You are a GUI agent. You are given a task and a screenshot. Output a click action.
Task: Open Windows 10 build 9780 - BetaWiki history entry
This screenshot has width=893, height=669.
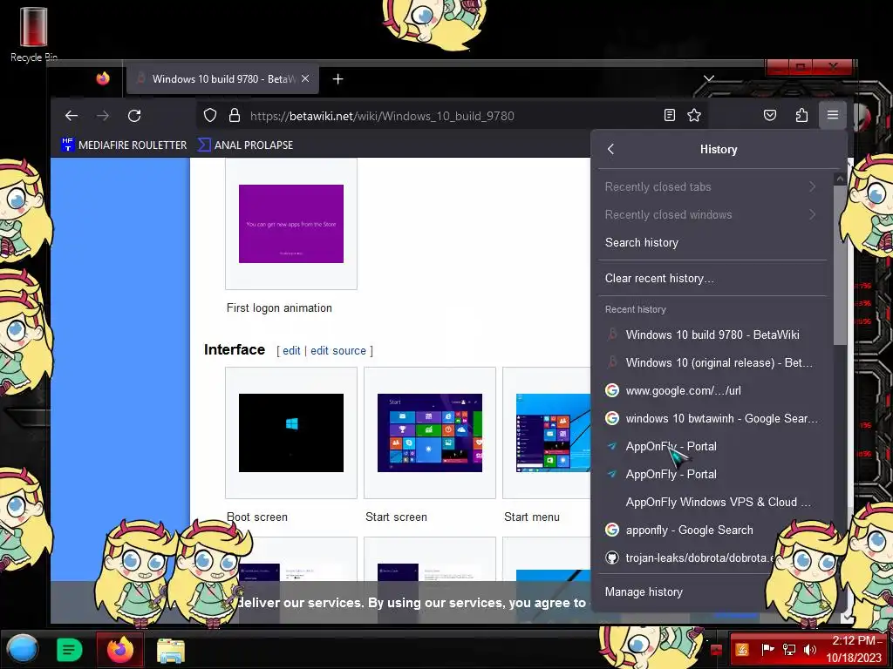pos(712,334)
